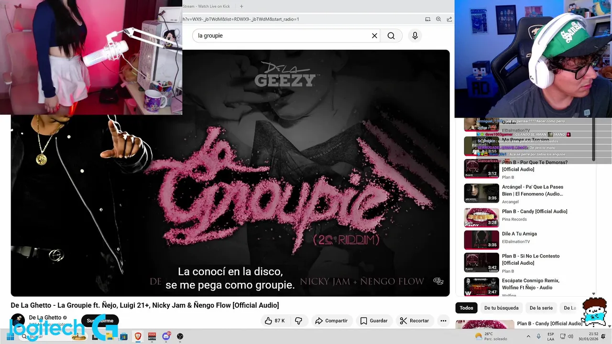Click 'ElDalmationTV' under Dile A Tu Amiga

point(516,242)
